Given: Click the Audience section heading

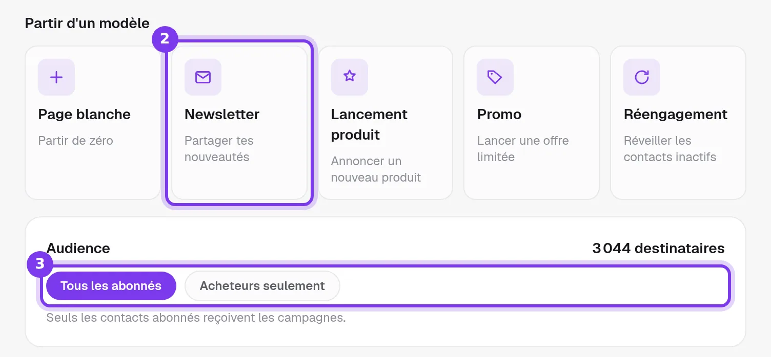Looking at the screenshot, I should pyautogui.click(x=78, y=249).
